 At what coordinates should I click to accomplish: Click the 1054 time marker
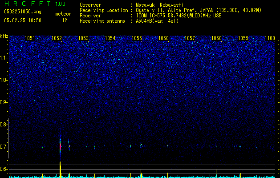[x=110, y=38]
